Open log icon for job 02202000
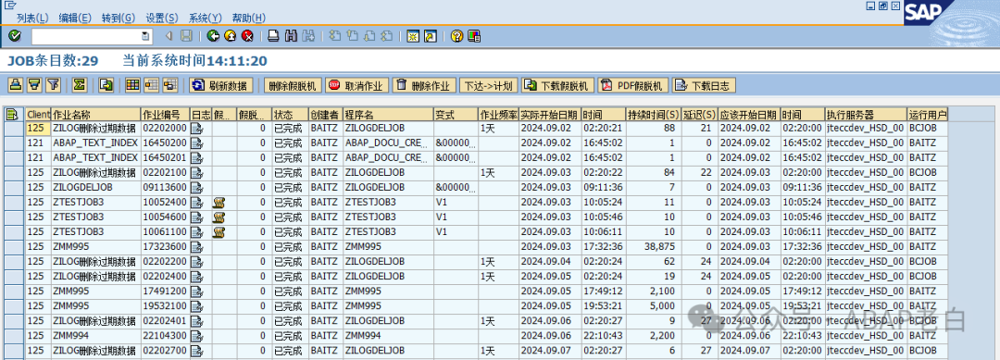The width and height of the screenshot is (1000, 360). (197, 128)
